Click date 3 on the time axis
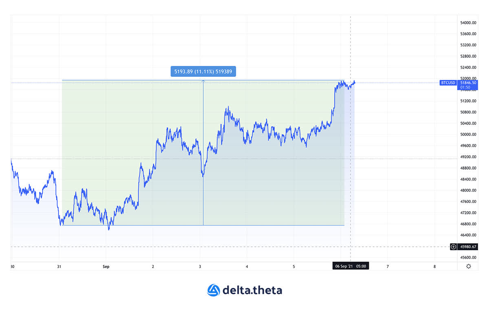Viewport: 489px width, 312px height. (200, 267)
